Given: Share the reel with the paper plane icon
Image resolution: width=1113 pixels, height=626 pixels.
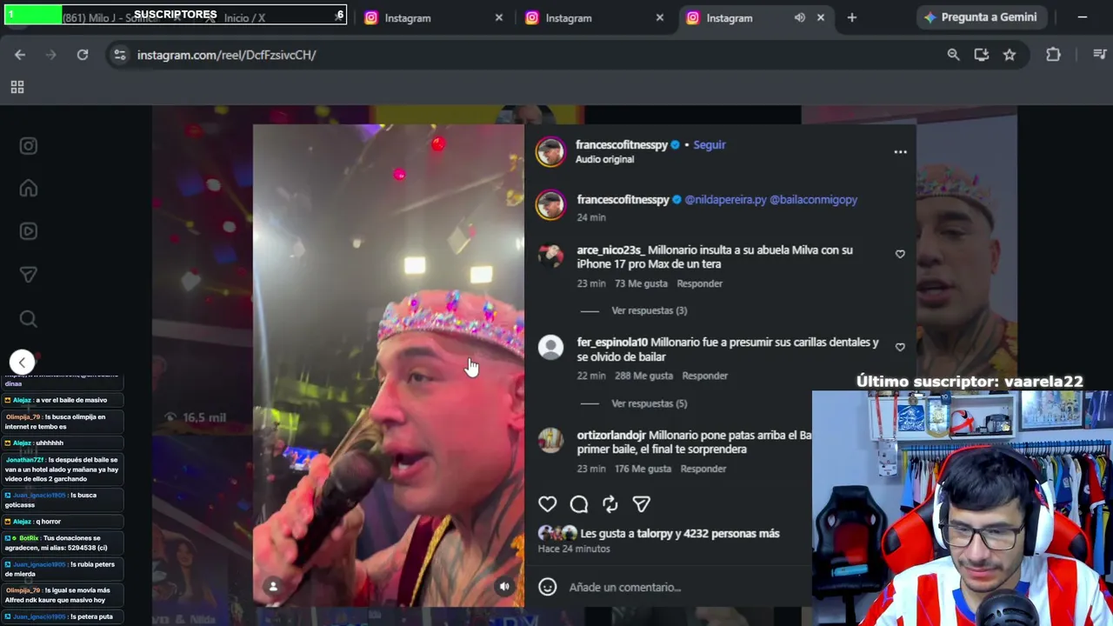Looking at the screenshot, I should (642, 504).
